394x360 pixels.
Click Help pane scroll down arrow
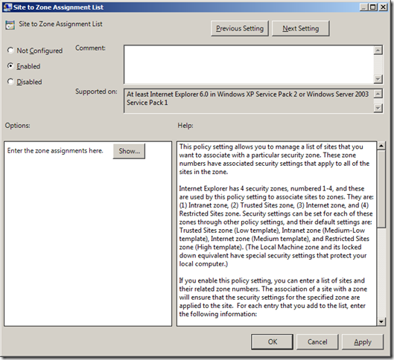[381, 321]
